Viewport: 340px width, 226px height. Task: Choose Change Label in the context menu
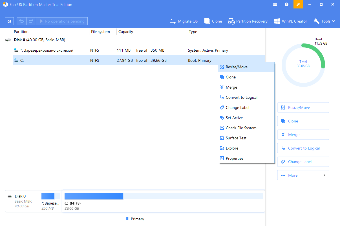point(246,107)
